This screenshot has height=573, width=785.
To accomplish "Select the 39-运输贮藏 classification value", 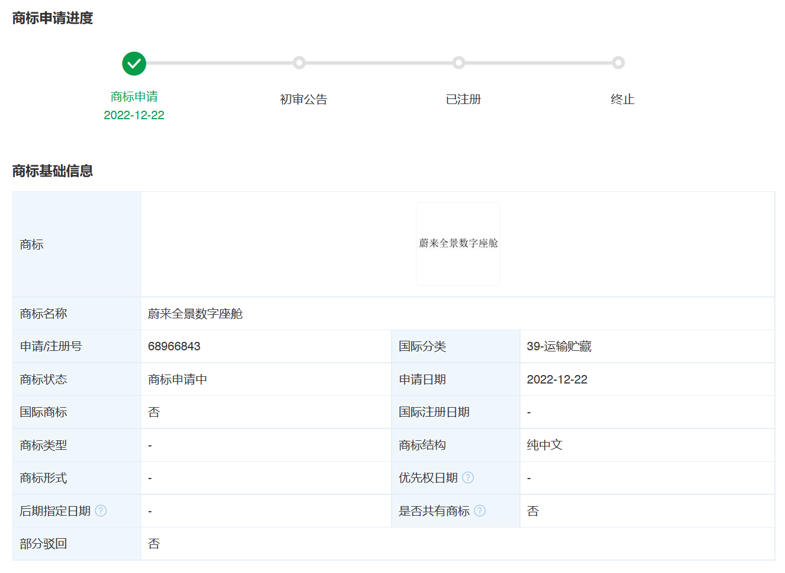I will coord(559,346).
